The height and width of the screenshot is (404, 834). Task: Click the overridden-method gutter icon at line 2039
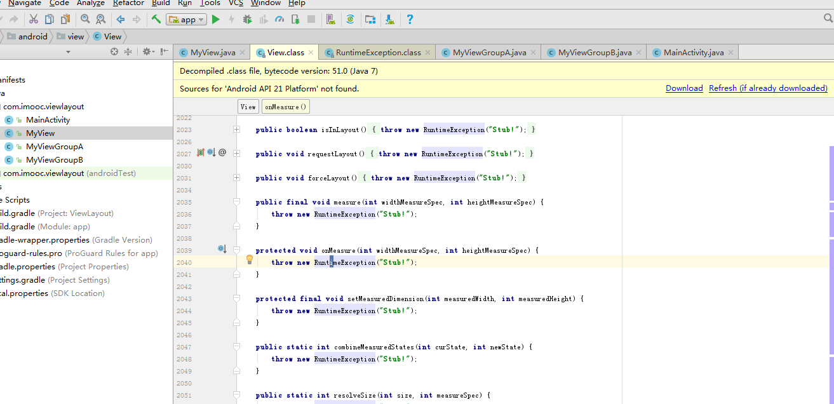pos(222,249)
